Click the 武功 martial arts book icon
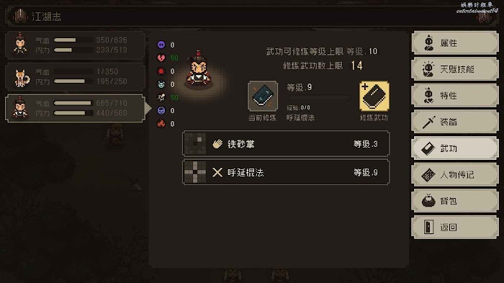504x283 pixels. click(428, 148)
